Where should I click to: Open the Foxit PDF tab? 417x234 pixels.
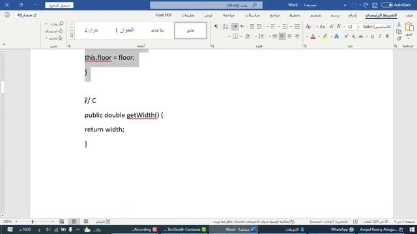[164, 16]
